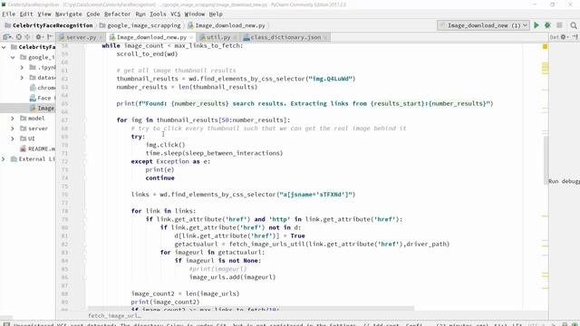This screenshot has width=580, height=326.
Task: Open the Help menu
Action: pyautogui.click(x=216, y=14)
